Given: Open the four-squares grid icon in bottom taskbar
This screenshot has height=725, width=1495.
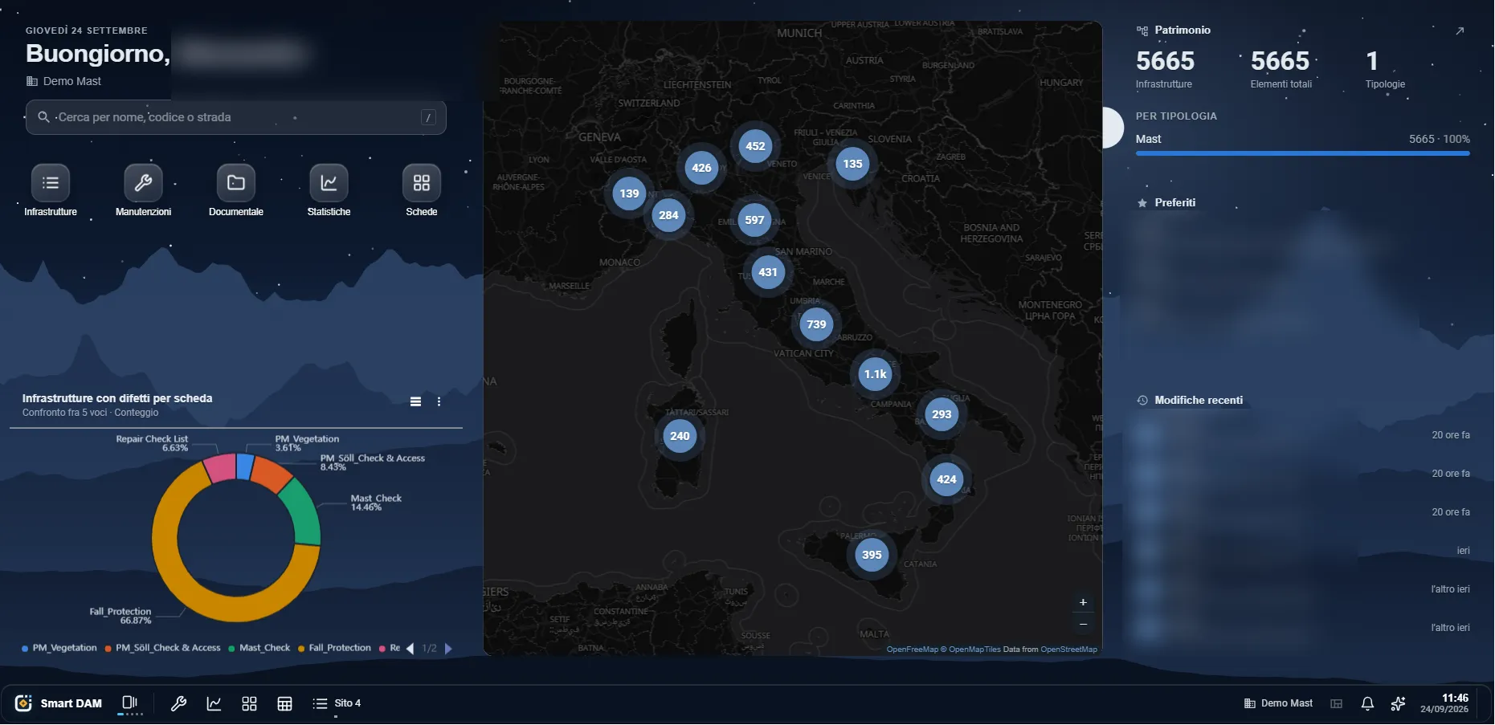Looking at the screenshot, I should pyautogui.click(x=249, y=703).
